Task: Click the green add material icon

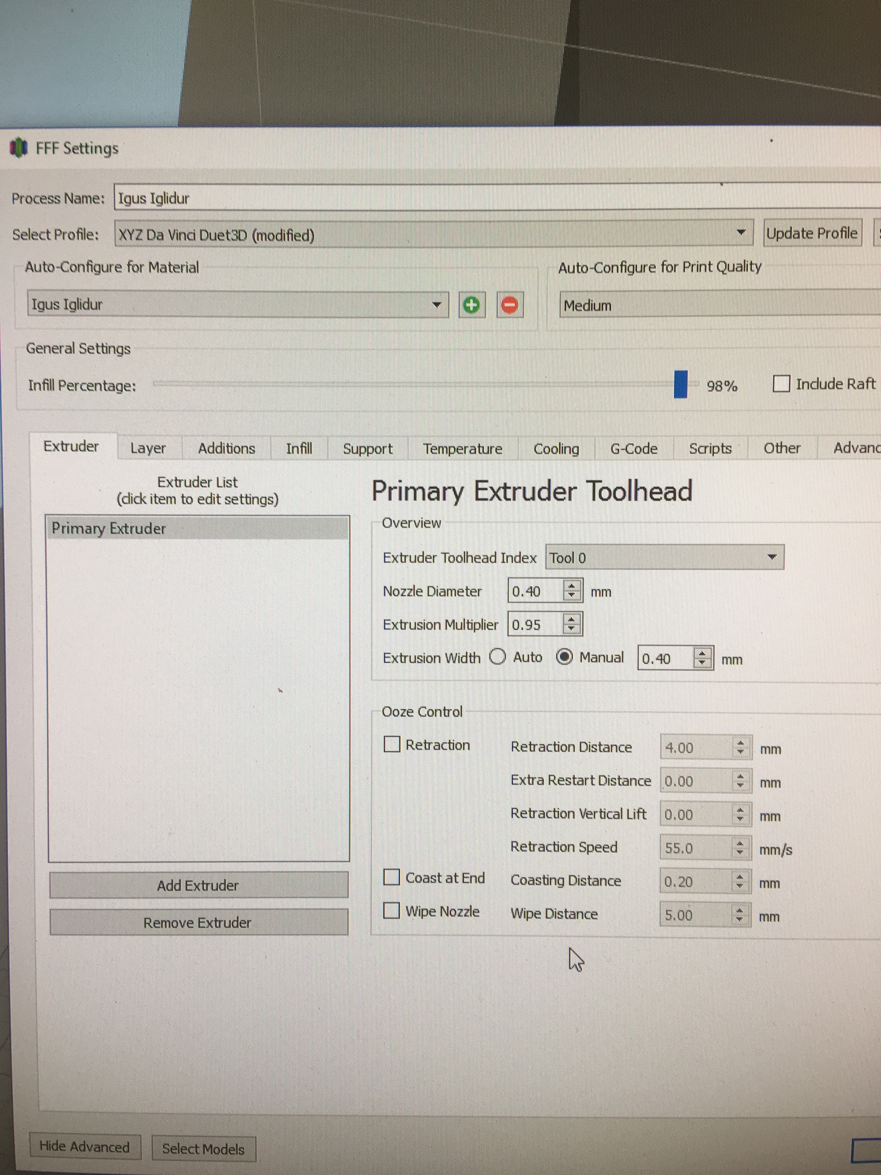Action: click(471, 305)
